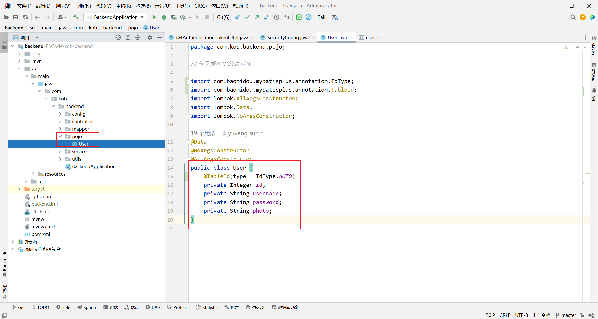Click the Build hammer icon
The width and height of the screenshot is (598, 319).
click(76, 17)
